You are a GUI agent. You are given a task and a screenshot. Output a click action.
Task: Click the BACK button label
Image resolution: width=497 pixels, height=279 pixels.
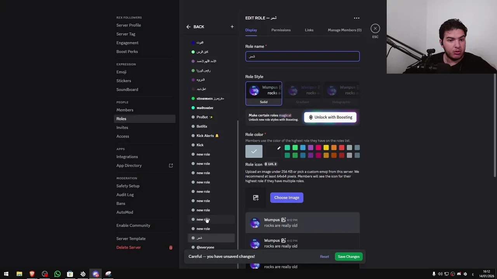tap(199, 27)
